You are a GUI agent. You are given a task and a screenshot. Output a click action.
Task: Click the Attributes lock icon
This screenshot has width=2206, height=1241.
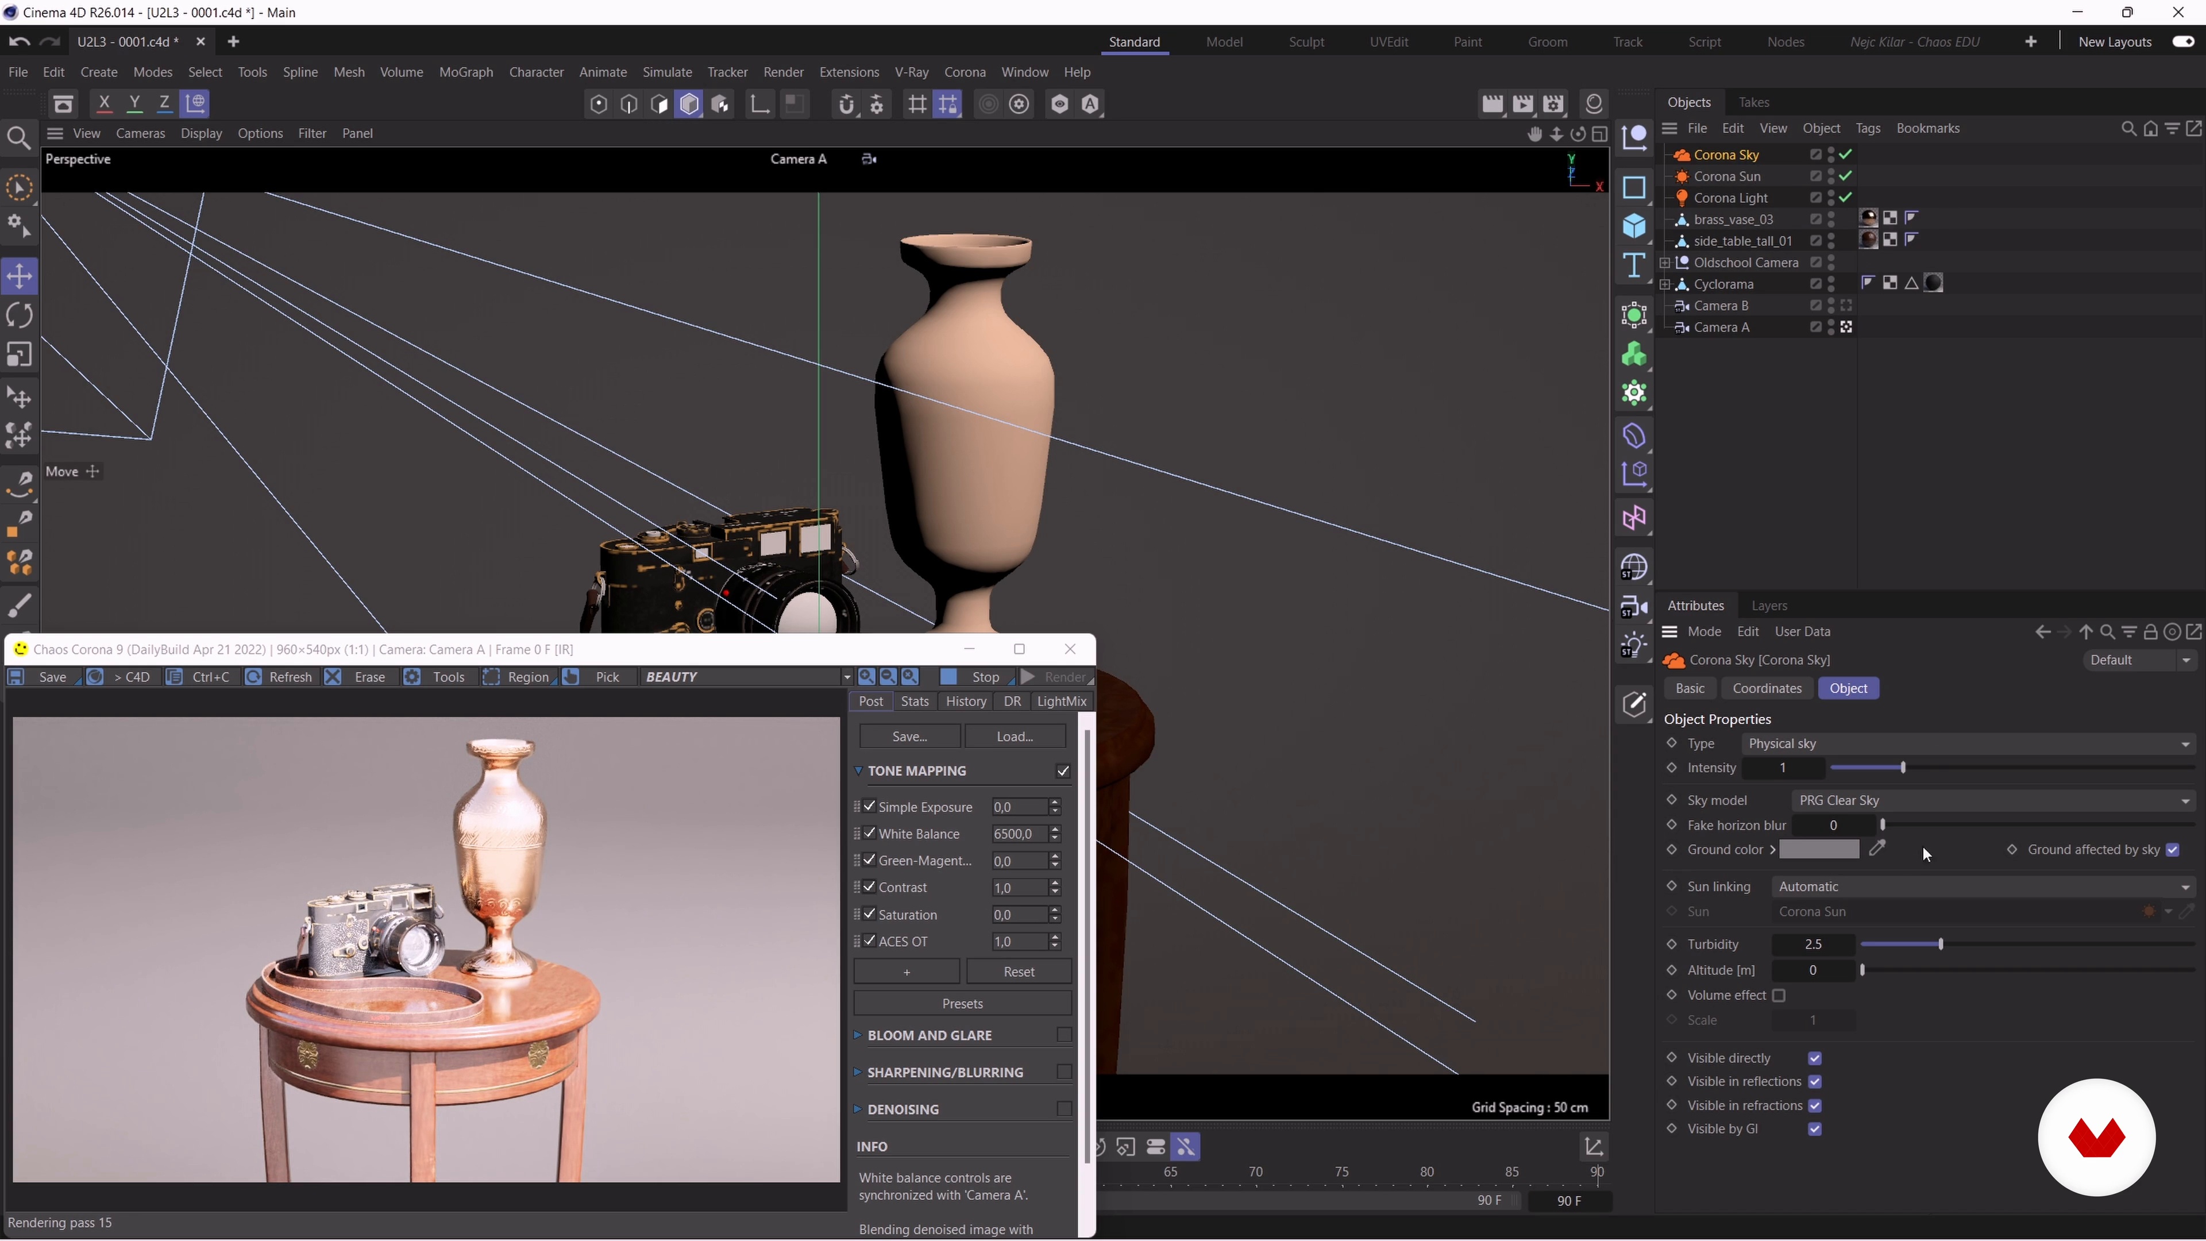[x=2150, y=633]
